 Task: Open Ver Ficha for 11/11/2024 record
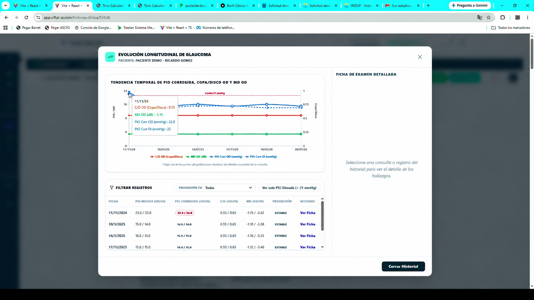(x=308, y=213)
